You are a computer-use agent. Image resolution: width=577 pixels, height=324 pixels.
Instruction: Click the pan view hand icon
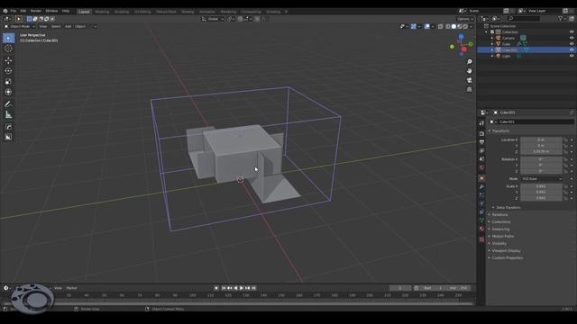(x=469, y=71)
